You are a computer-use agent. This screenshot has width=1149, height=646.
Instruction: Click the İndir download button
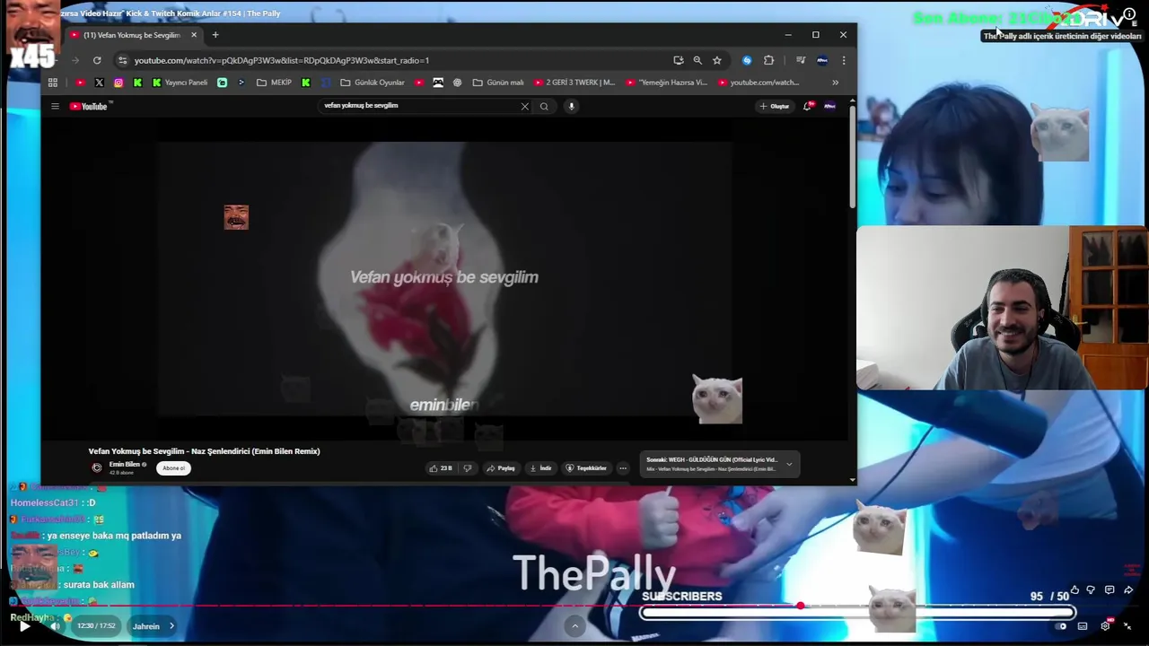[x=540, y=468]
